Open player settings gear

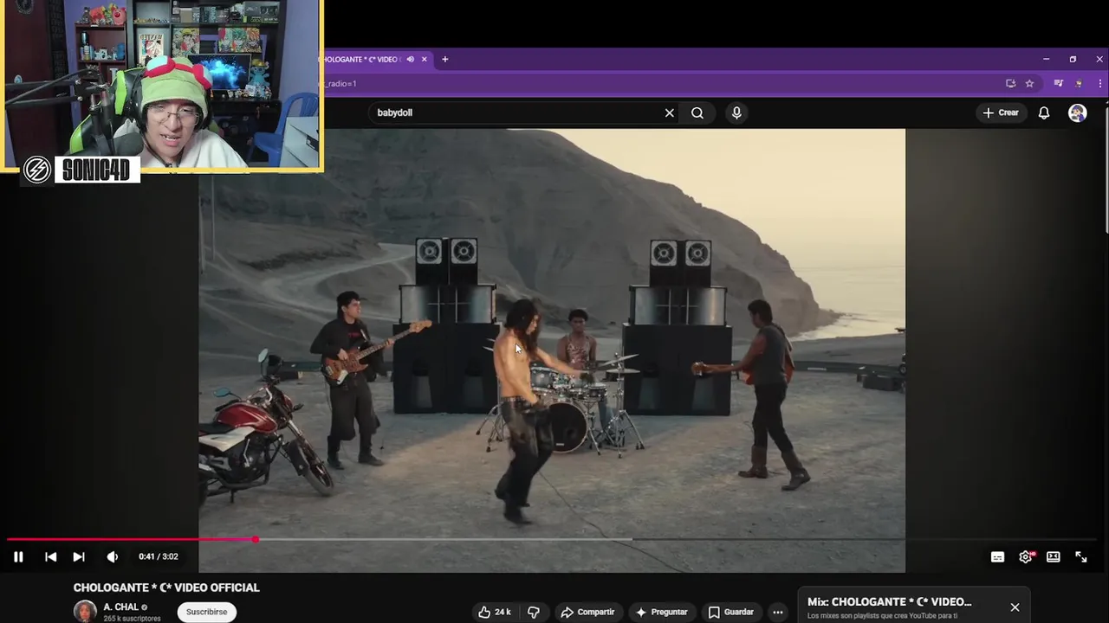coord(1026,557)
